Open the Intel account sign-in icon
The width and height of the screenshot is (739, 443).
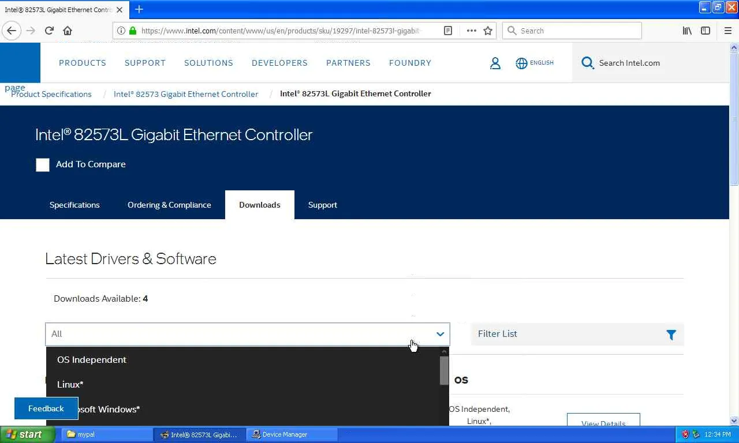495,63
